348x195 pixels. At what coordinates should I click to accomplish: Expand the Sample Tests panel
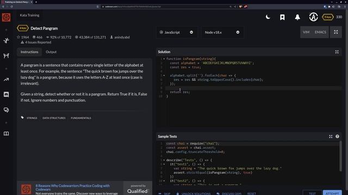click(x=331, y=136)
